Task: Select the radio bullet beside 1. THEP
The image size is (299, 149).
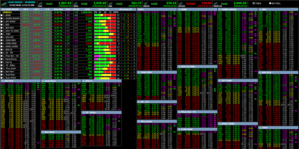Action: pyautogui.click(x=1, y=34)
